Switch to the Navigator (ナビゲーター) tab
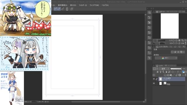 (161, 12)
